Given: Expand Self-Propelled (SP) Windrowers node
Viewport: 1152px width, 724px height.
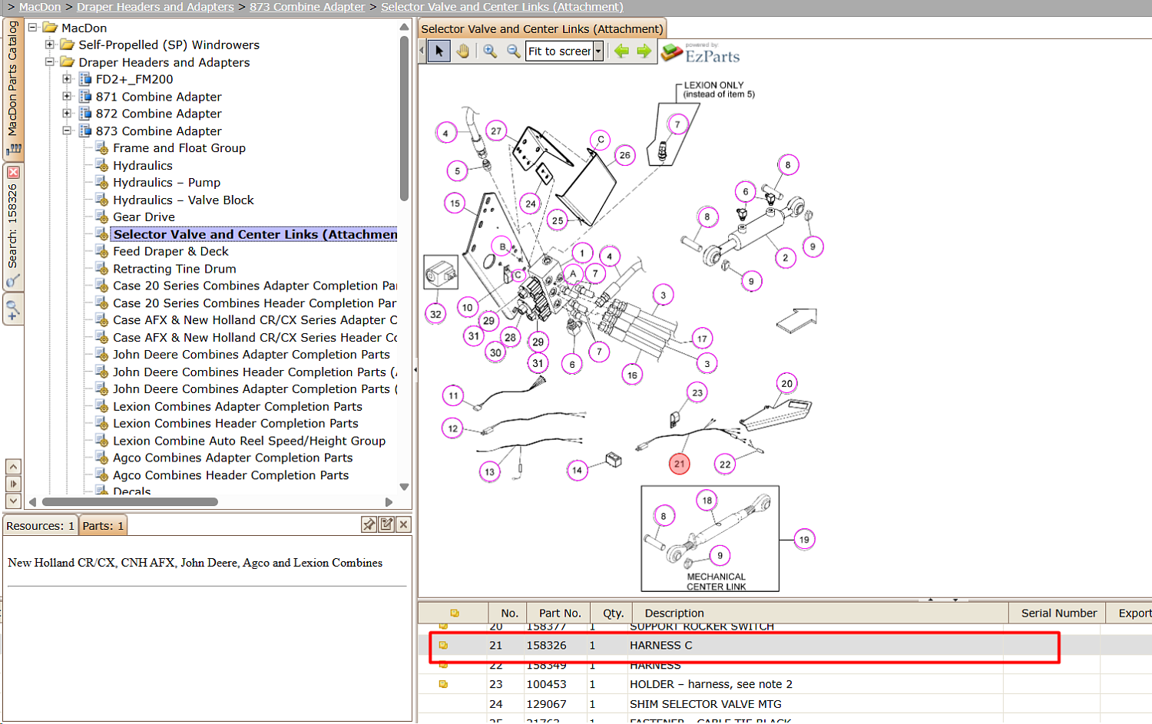Looking at the screenshot, I should 50,45.
